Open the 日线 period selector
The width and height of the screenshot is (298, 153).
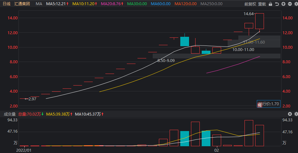(7, 4)
